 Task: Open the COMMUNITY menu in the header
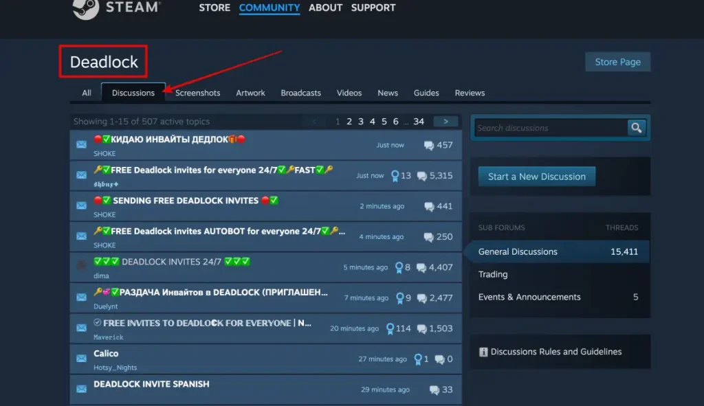pos(269,8)
